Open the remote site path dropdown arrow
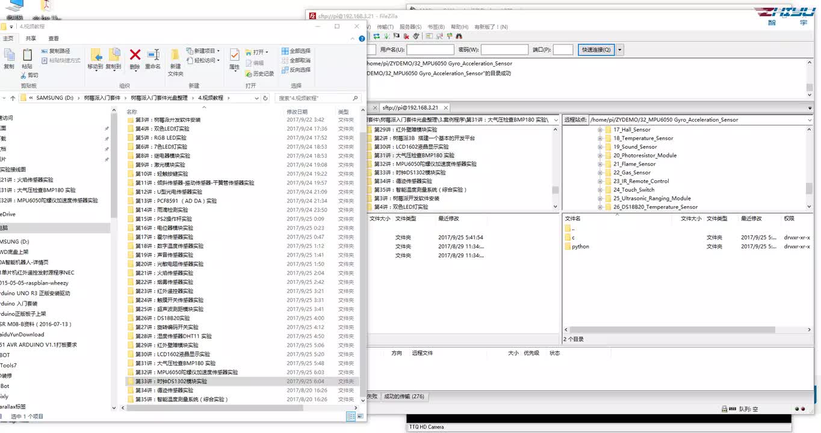The width and height of the screenshot is (821, 433). (x=810, y=120)
